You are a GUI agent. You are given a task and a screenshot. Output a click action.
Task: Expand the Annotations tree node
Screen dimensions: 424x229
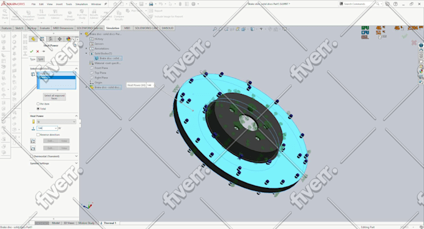coord(87,49)
